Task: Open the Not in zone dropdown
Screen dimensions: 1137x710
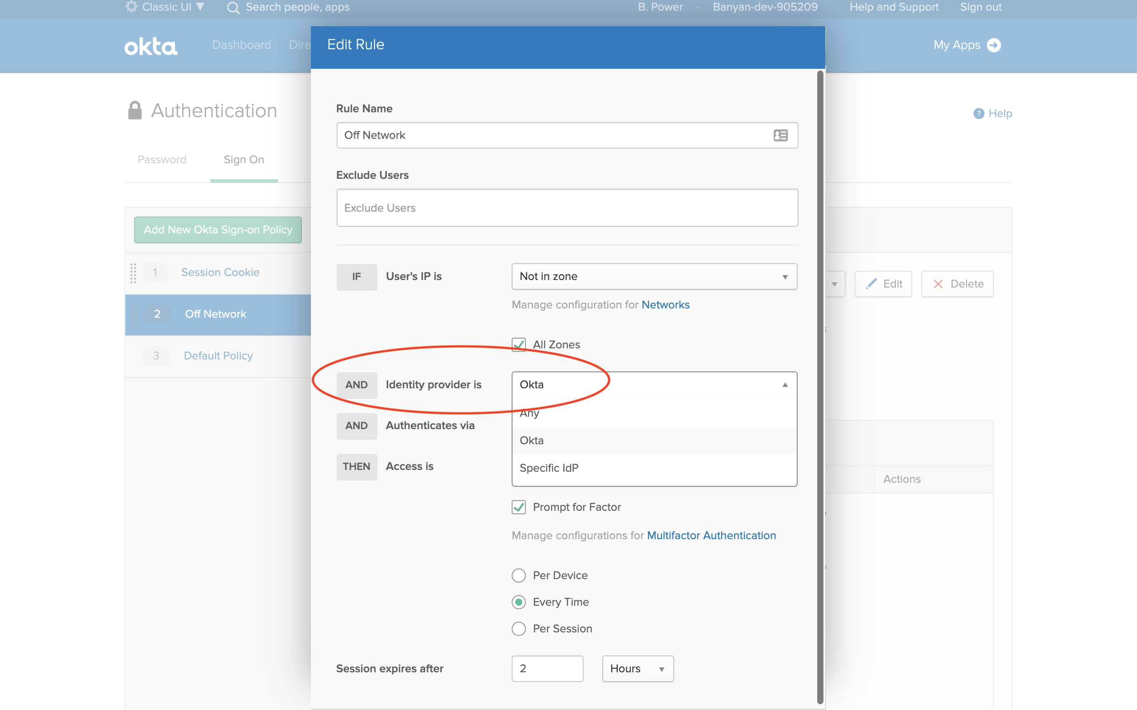Action: [x=654, y=276]
